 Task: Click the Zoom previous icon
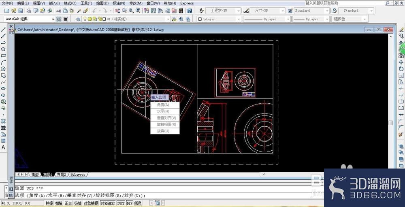(x=138, y=11)
